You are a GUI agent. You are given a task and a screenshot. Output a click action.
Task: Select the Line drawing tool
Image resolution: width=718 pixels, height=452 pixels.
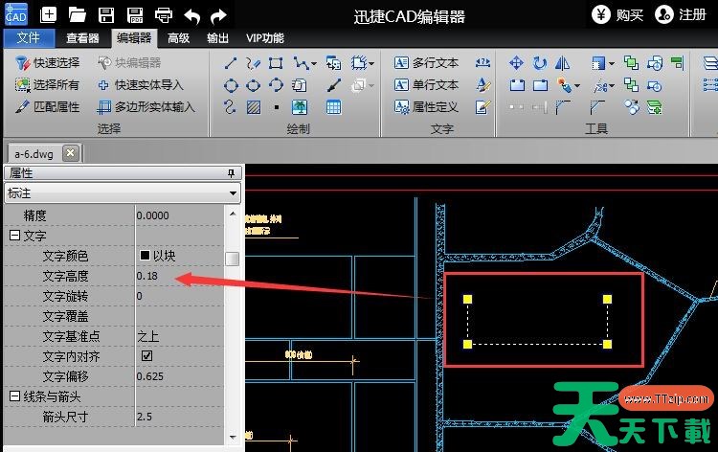(x=231, y=63)
